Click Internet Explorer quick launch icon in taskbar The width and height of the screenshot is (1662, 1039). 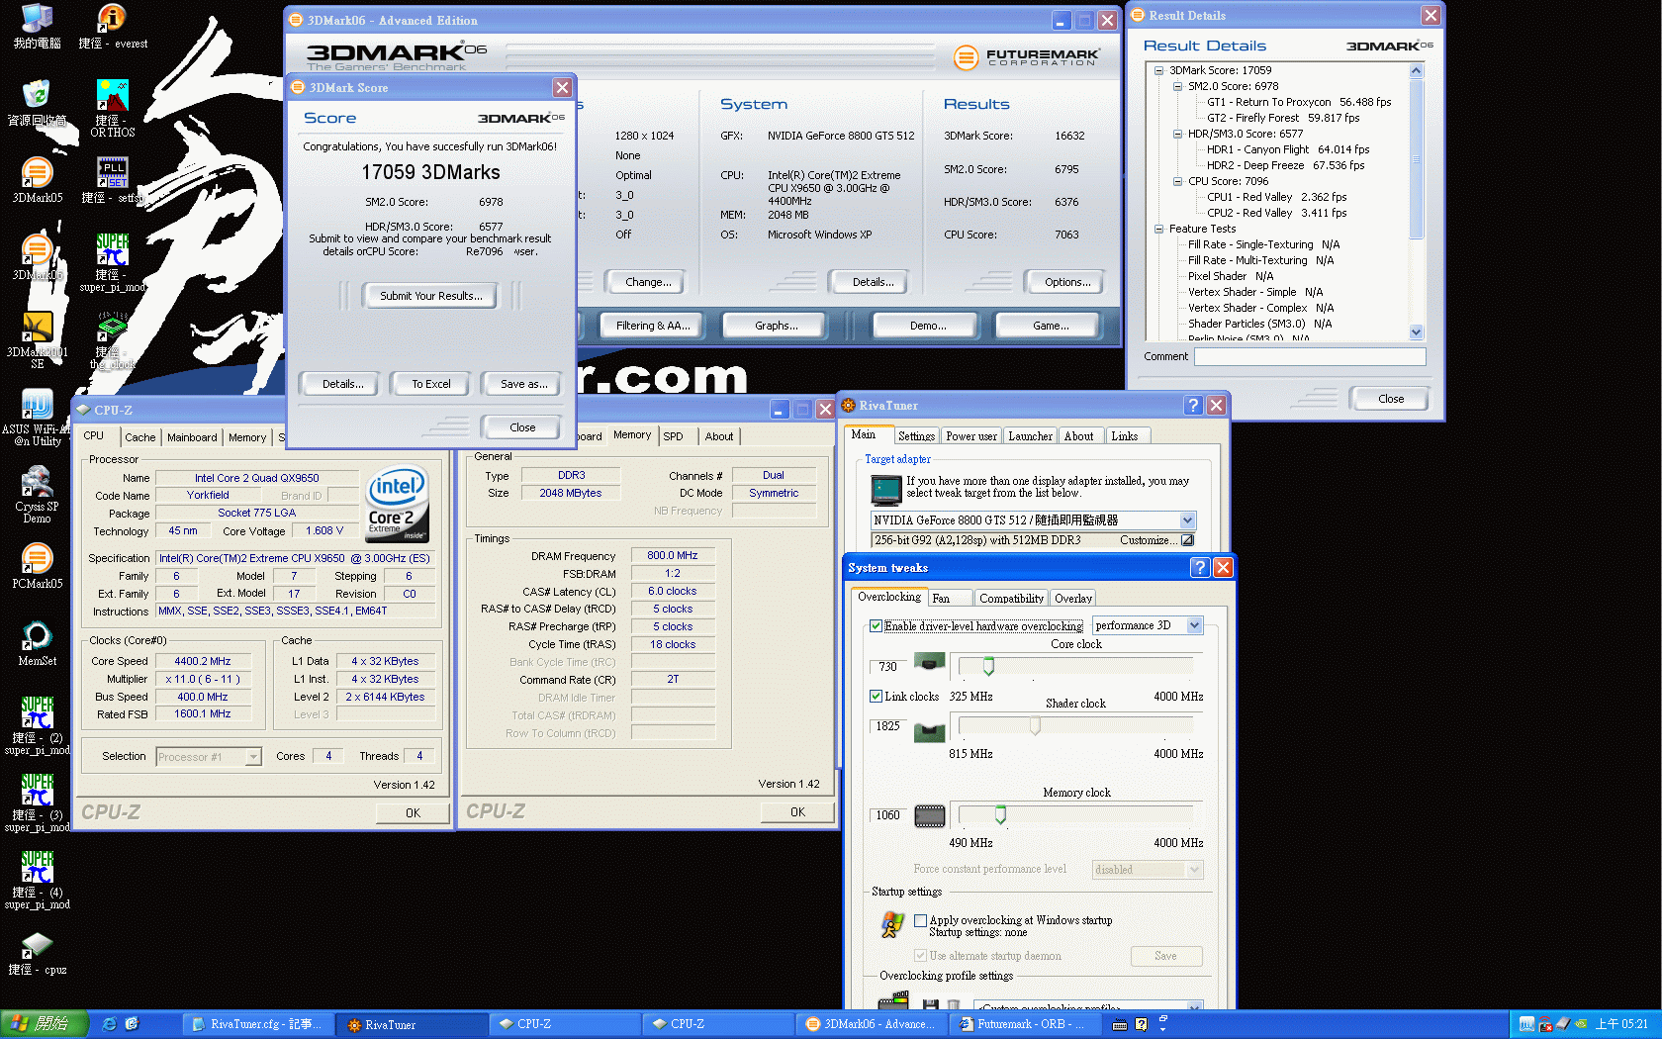109,1024
